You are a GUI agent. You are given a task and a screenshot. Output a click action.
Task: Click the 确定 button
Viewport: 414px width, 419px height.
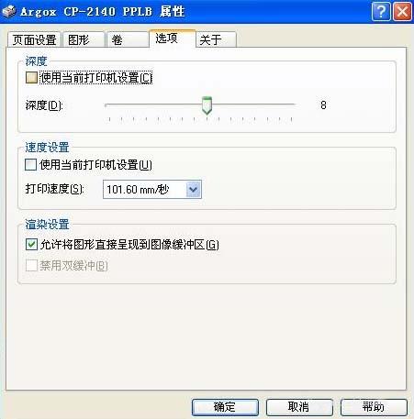225,407
